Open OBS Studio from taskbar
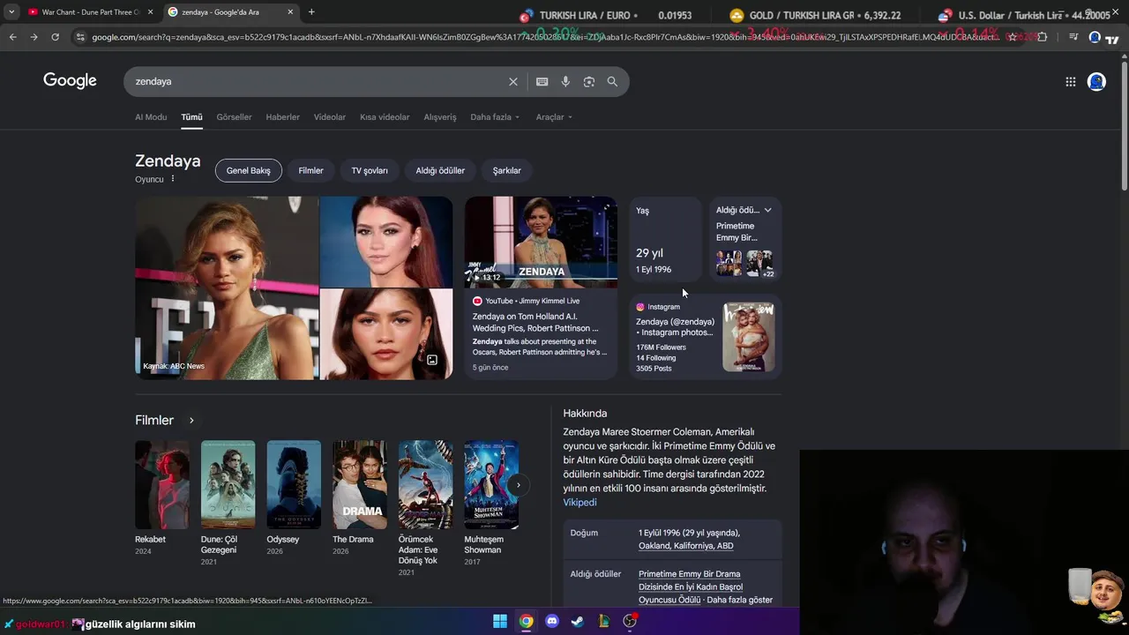The image size is (1129, 635). click(x=630, y=621)
